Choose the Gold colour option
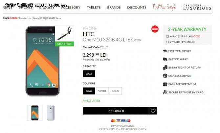Image resolution: width=220 pixels, height=133 pixels. 115,91
